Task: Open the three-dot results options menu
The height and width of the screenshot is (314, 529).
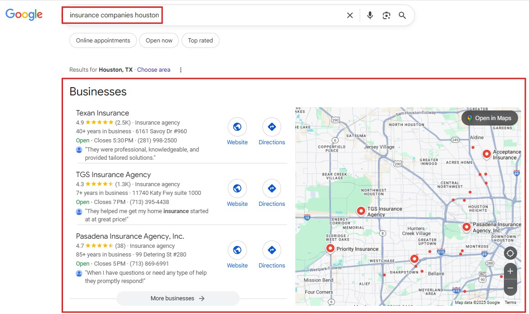Action: click(181, 69)
